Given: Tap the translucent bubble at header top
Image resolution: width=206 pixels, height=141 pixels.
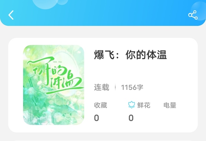Looking at the screenshot, I should pyautogui.click(x=45, y=4).
